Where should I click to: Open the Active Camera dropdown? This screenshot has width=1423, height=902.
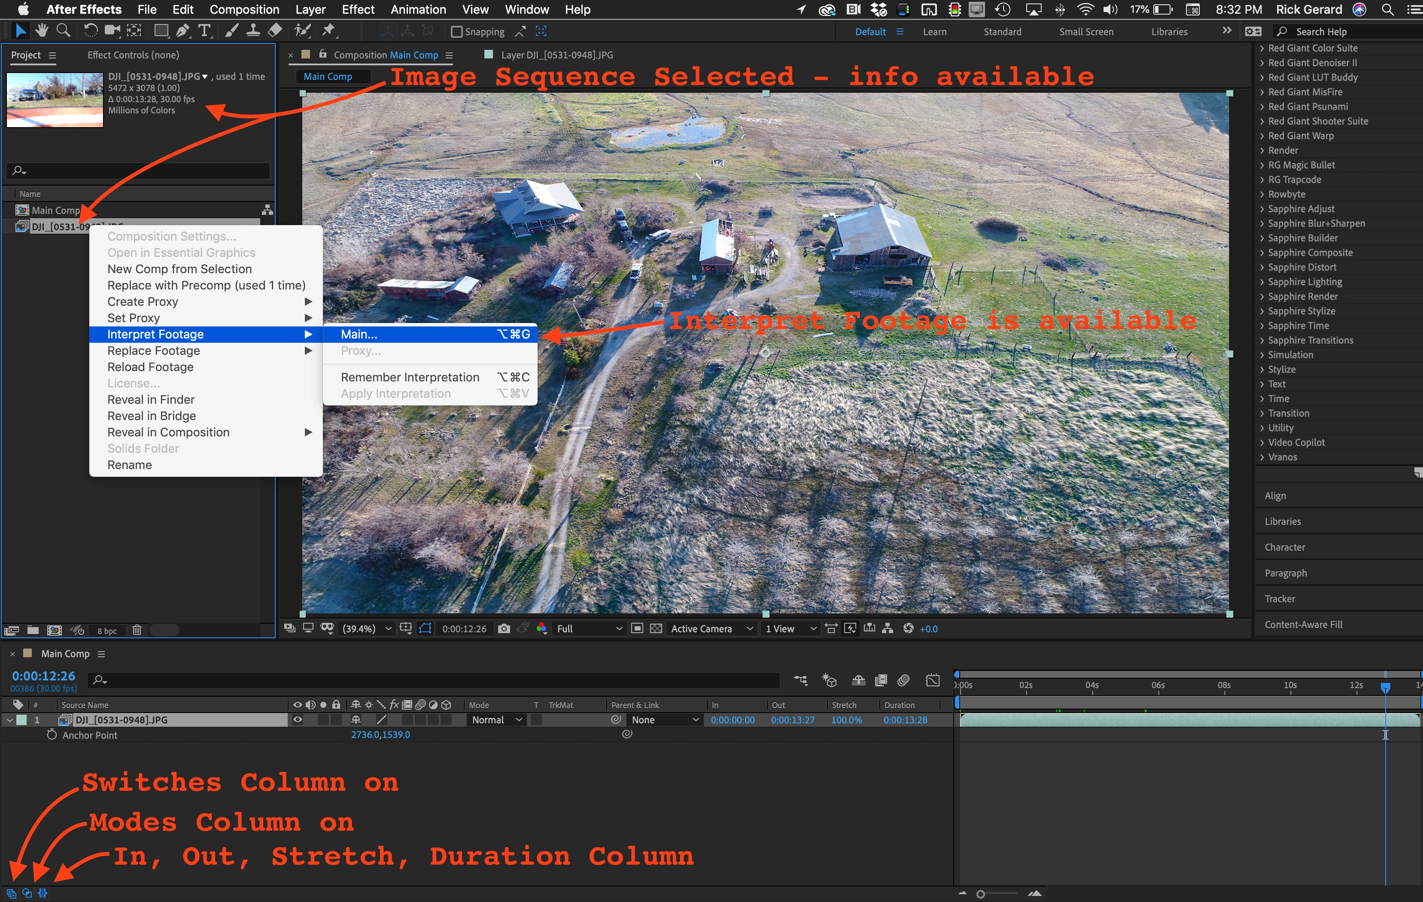coord(711,629)
